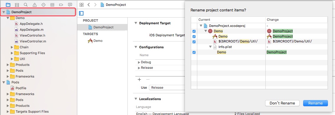The image size is (335, 115).
Task: Click the Name column header in Configurations
Action: (x=144, y=55)
